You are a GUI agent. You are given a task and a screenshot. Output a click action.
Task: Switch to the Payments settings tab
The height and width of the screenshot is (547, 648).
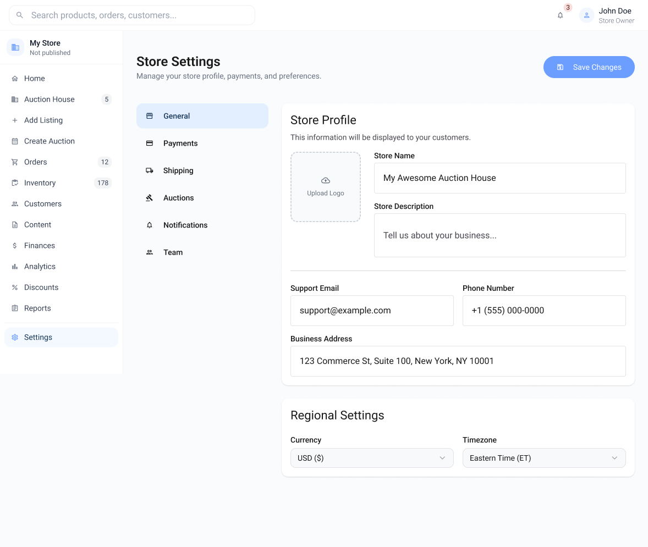click(202, 143)
